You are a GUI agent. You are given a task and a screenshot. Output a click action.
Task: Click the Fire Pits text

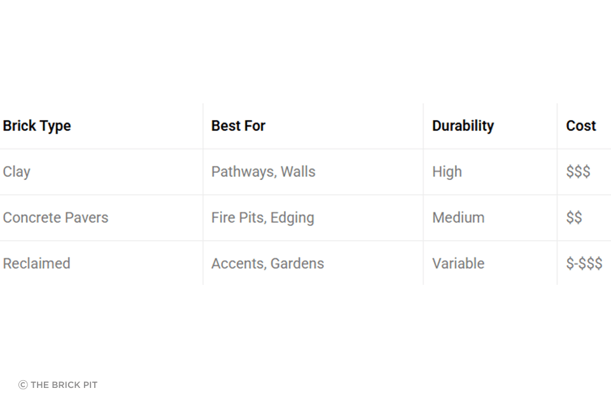pyautogui.click(x=237, y=217)
